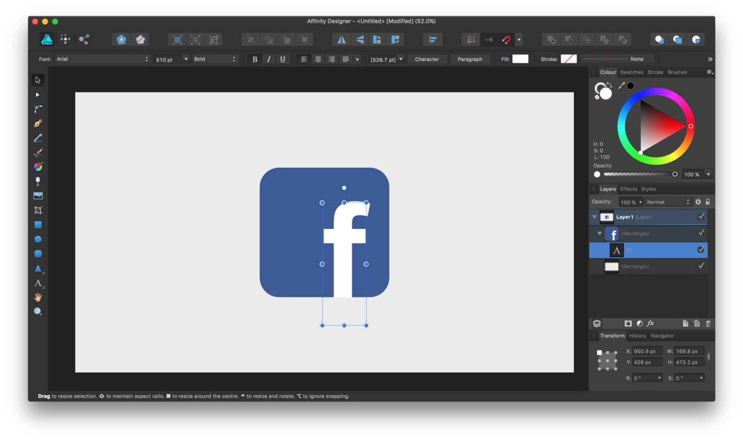
Task: Hide the (f) text layer via its checkbox
Action: pyautogui.click(x=700, y=250)
